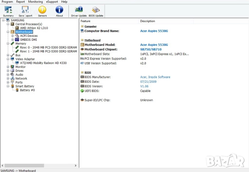
Task: Click the Super-IO/LPC Chip row
Action: [117, 100]
